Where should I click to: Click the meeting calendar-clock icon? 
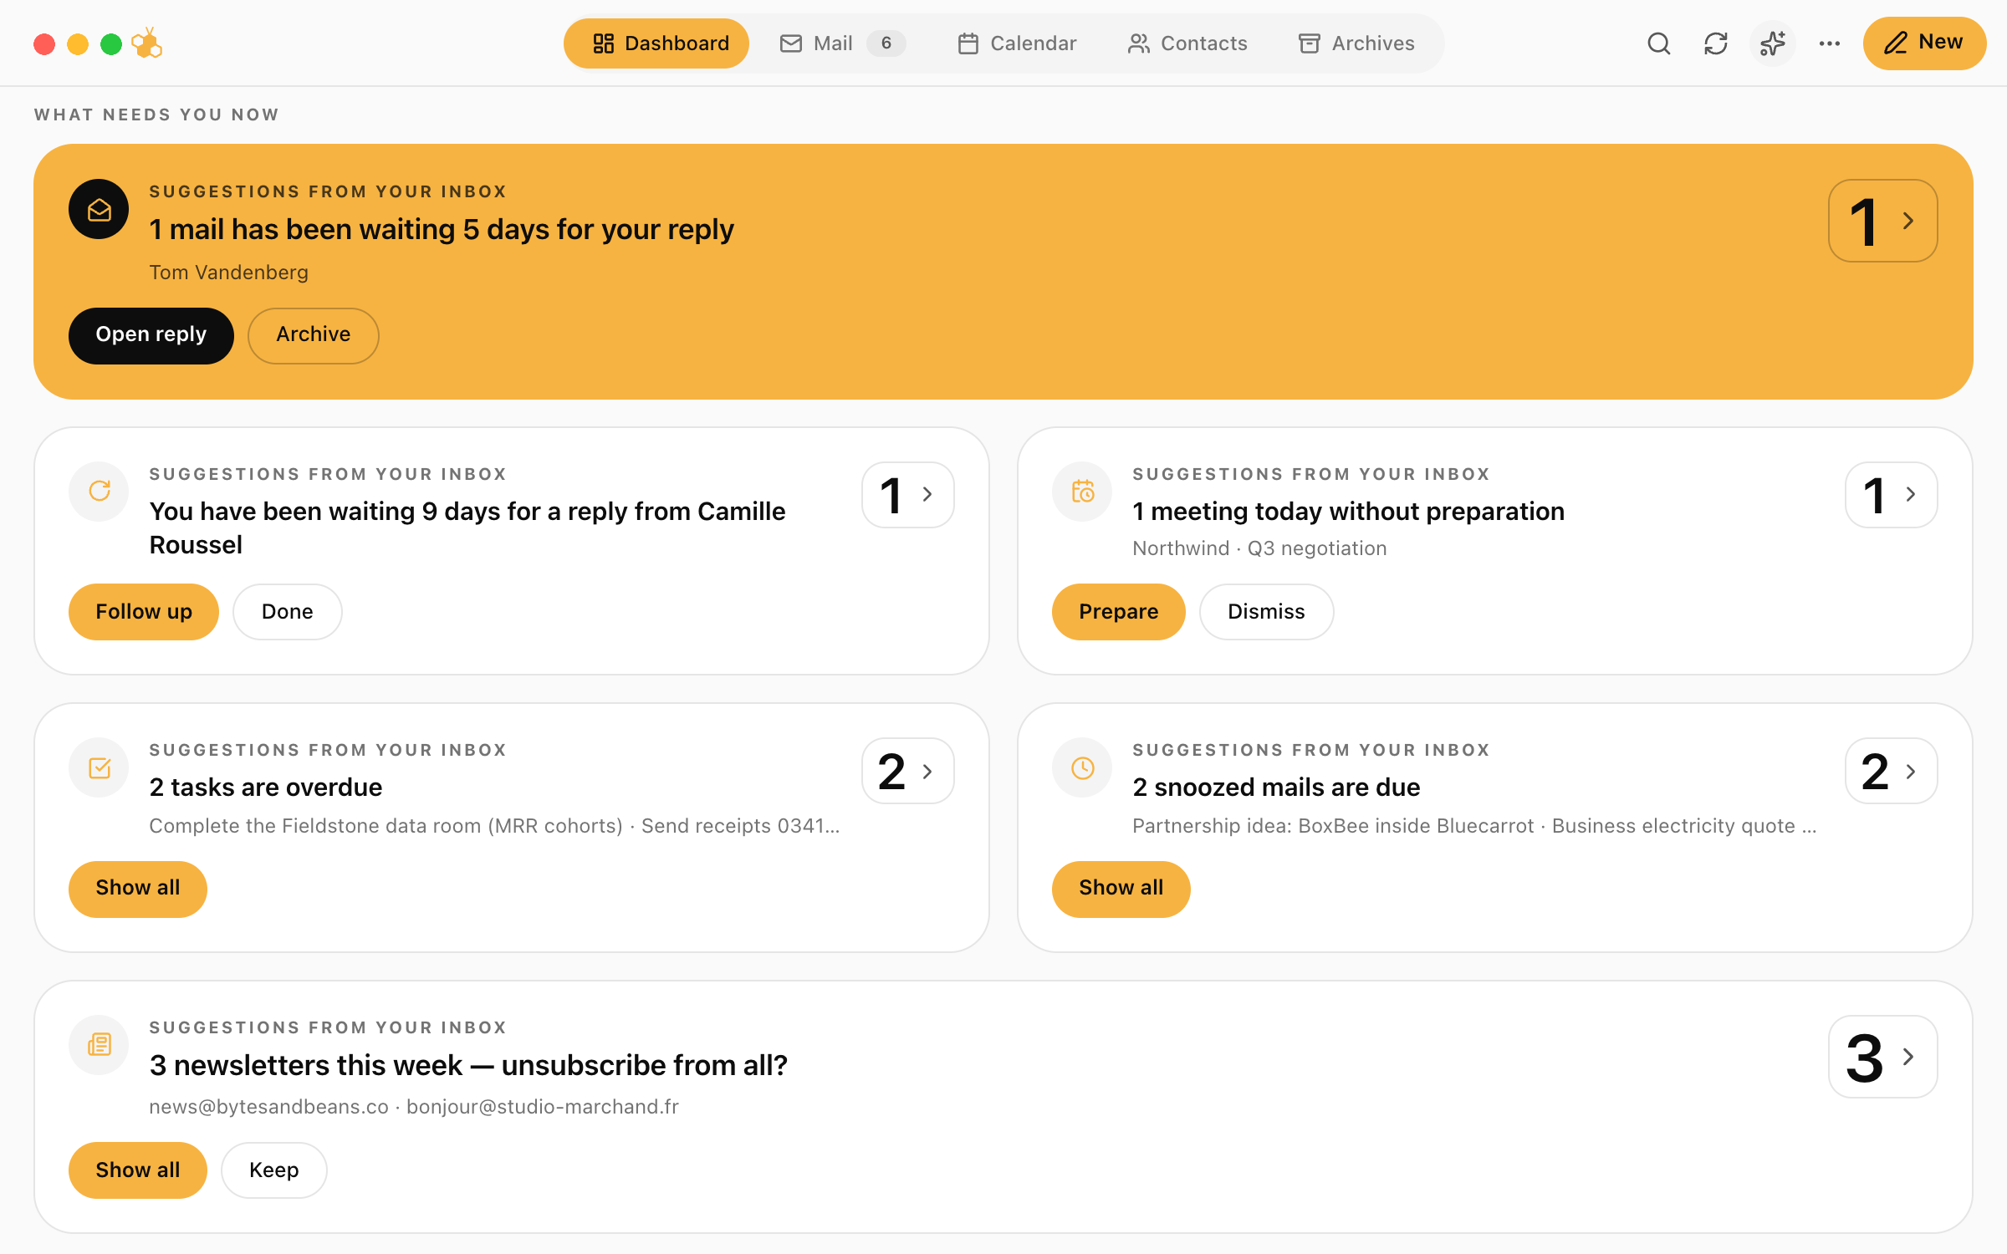pyautogui.click(x=1082, y=492)
